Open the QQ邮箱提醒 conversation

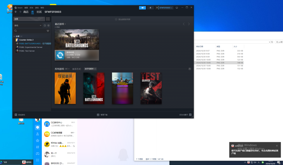point(59,134)
